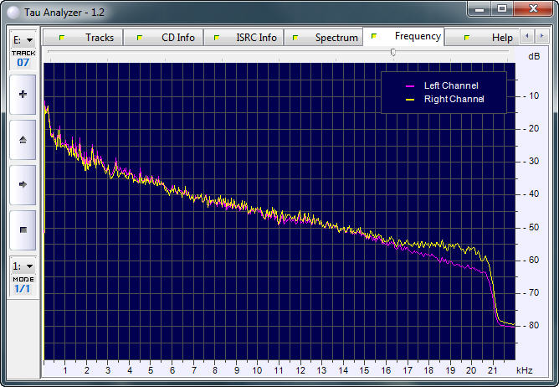Select the ISRC Info tab
Screen dimensions: 559x387
coord(246,38)
